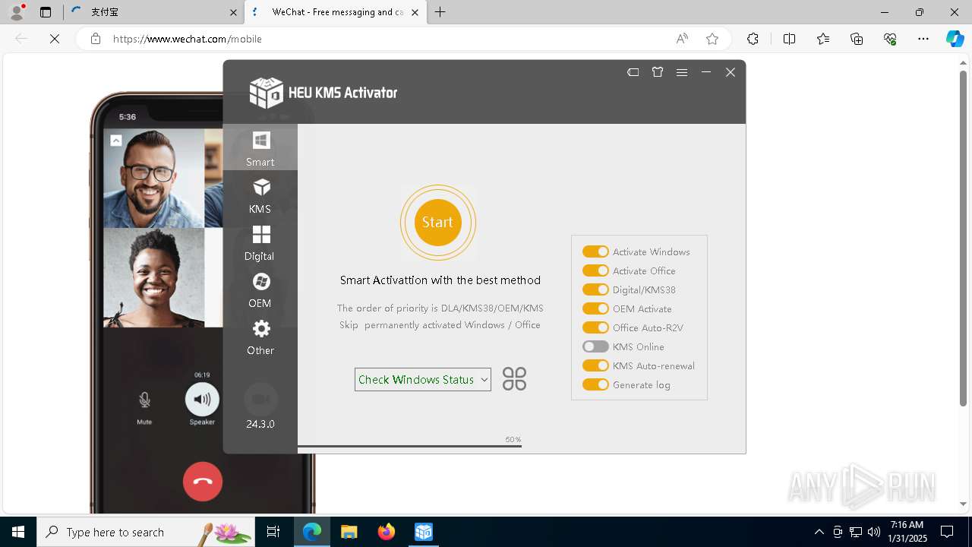Click the Speaker button on the phone image
The image size is (972, 547).
point(202,400)
